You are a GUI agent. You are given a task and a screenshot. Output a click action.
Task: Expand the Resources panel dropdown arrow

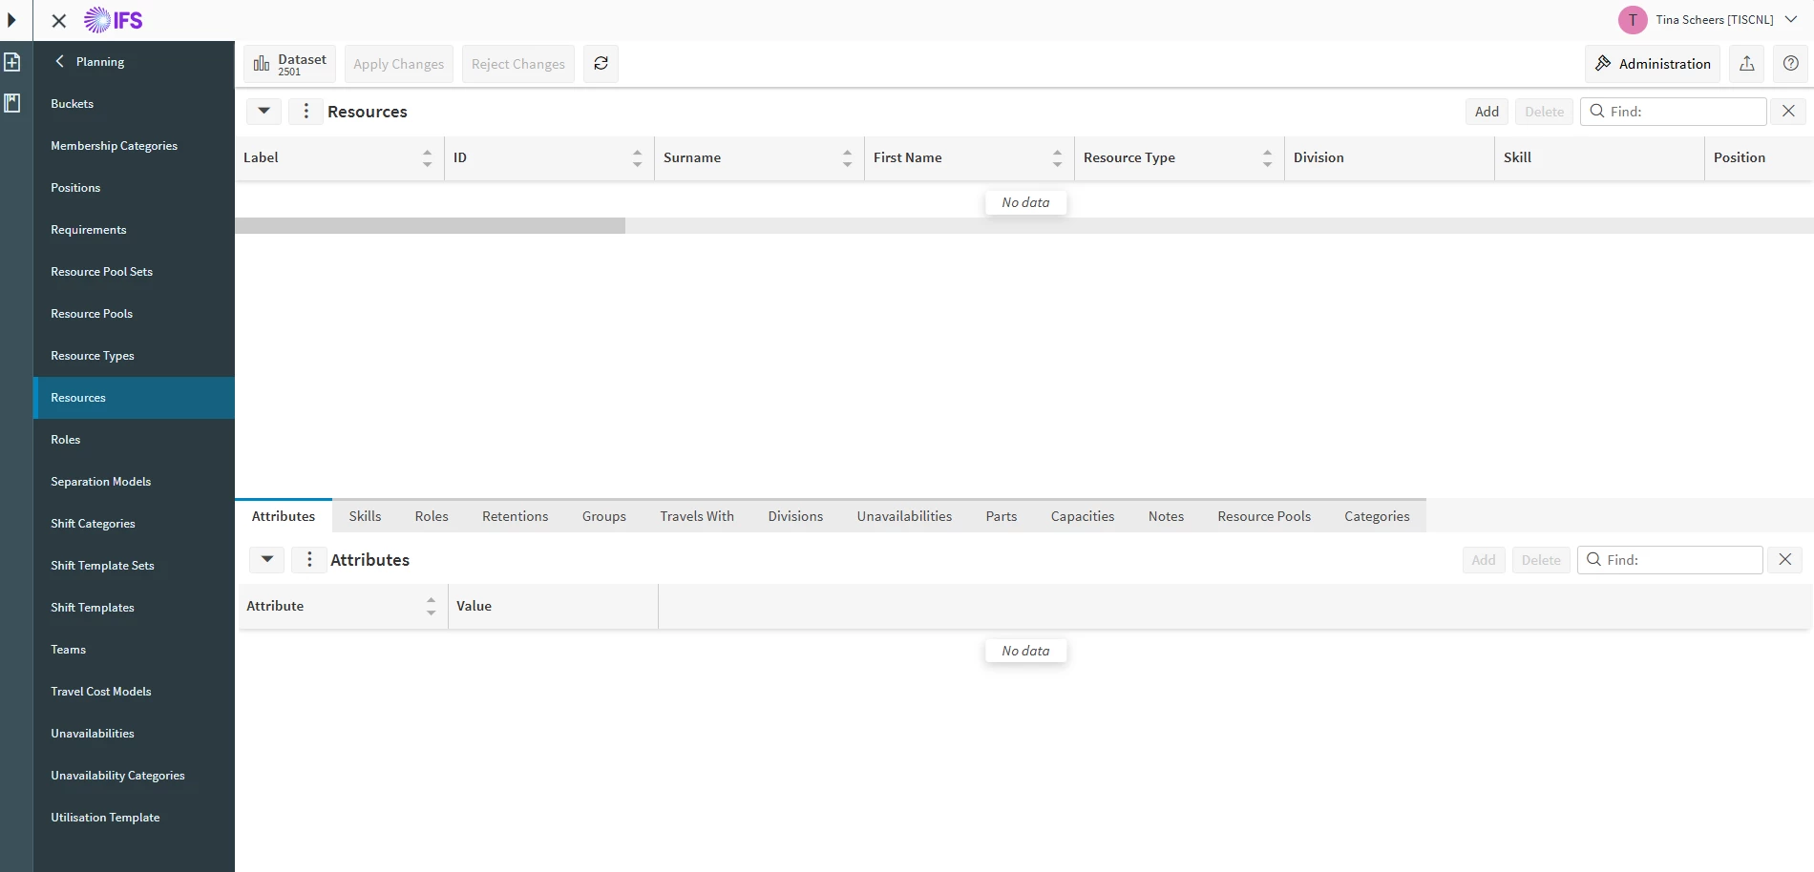[264, 112]
